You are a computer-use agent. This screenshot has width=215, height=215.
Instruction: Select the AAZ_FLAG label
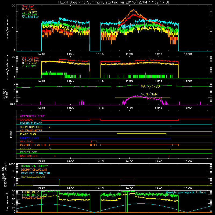26,149
